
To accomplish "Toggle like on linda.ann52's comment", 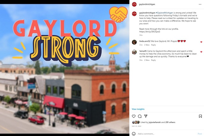I will (x=201, y=42).
